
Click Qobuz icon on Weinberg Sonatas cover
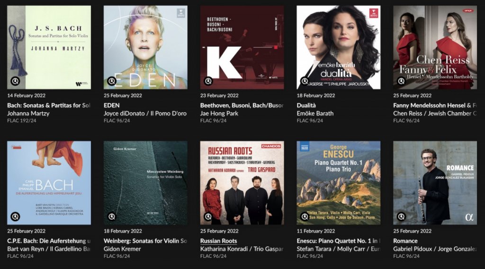112,216
